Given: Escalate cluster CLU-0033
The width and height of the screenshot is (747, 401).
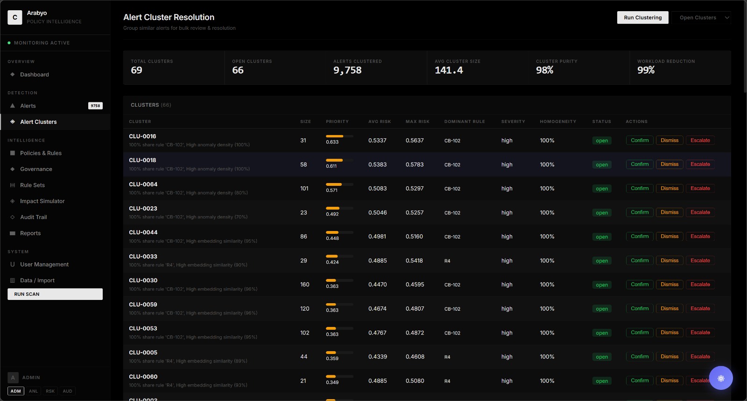Looking at the screenshot, I should (x=700, y=260).
